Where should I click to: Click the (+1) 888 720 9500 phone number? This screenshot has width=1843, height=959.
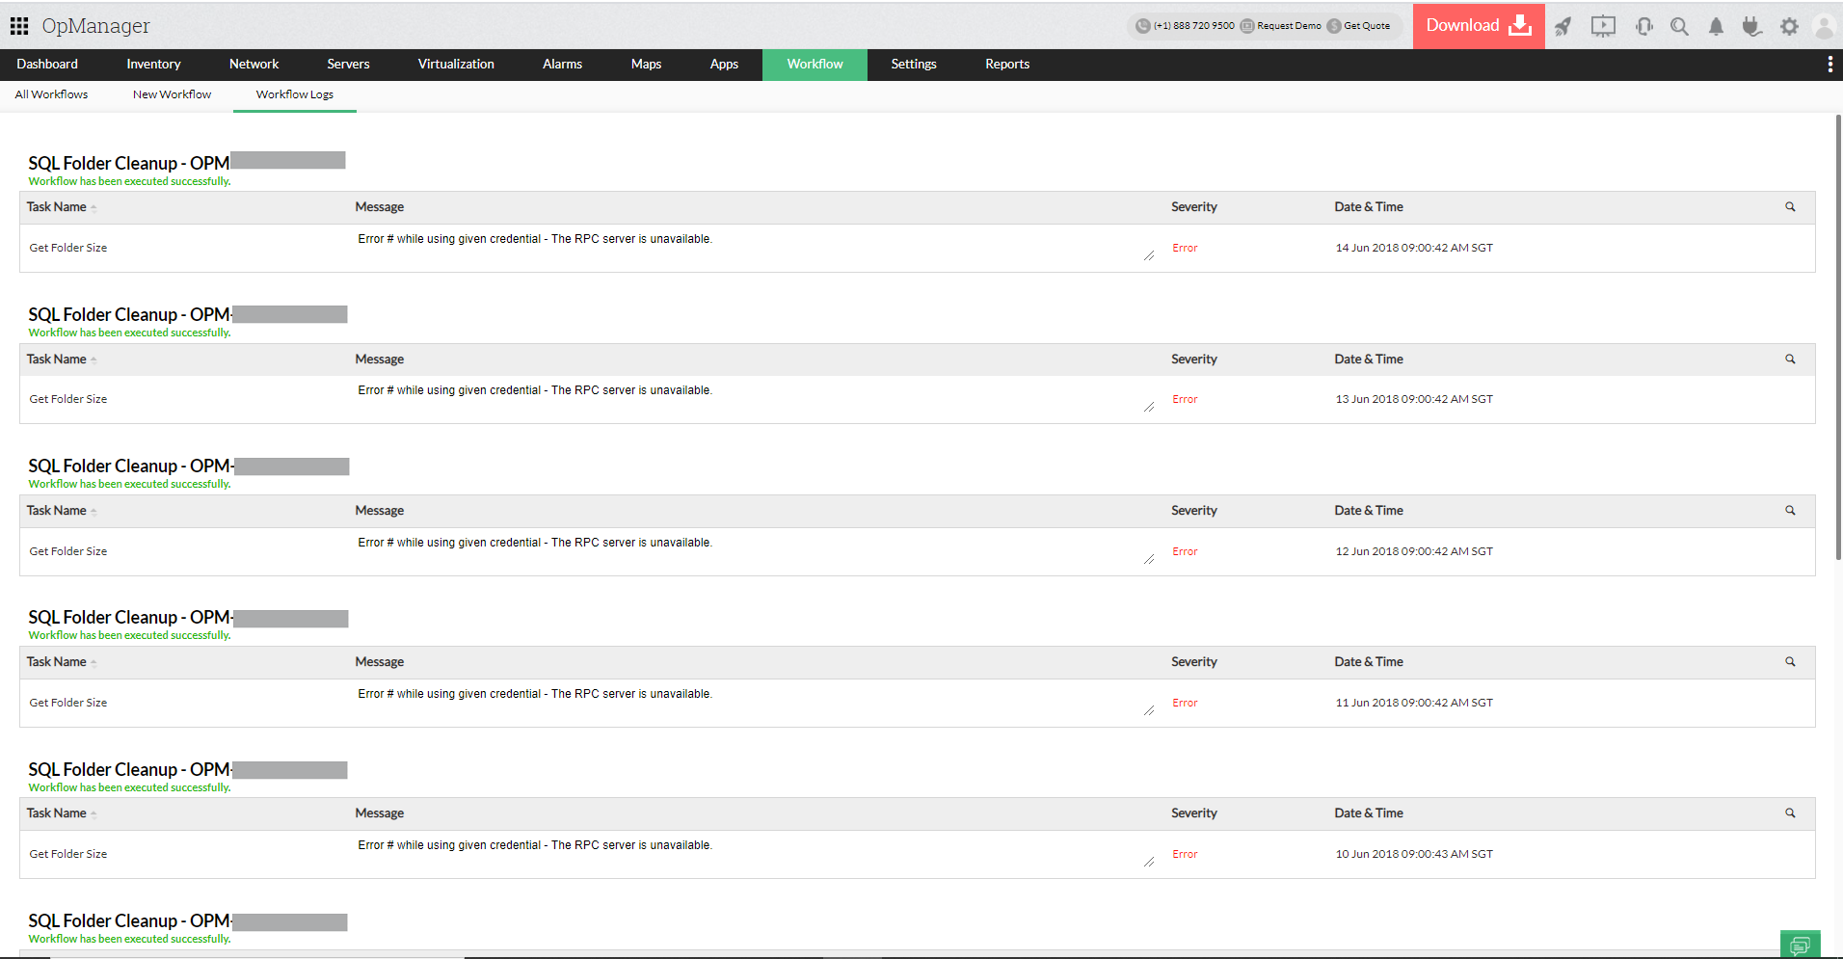(1193, 26)
